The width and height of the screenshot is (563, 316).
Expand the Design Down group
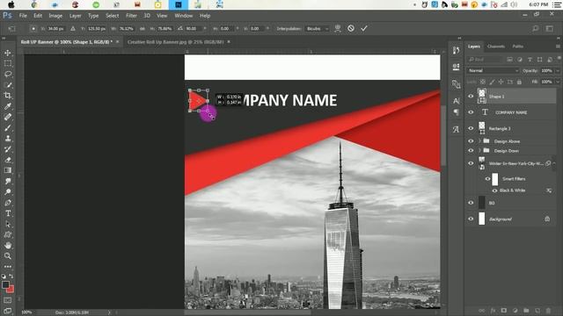(479, 150)
